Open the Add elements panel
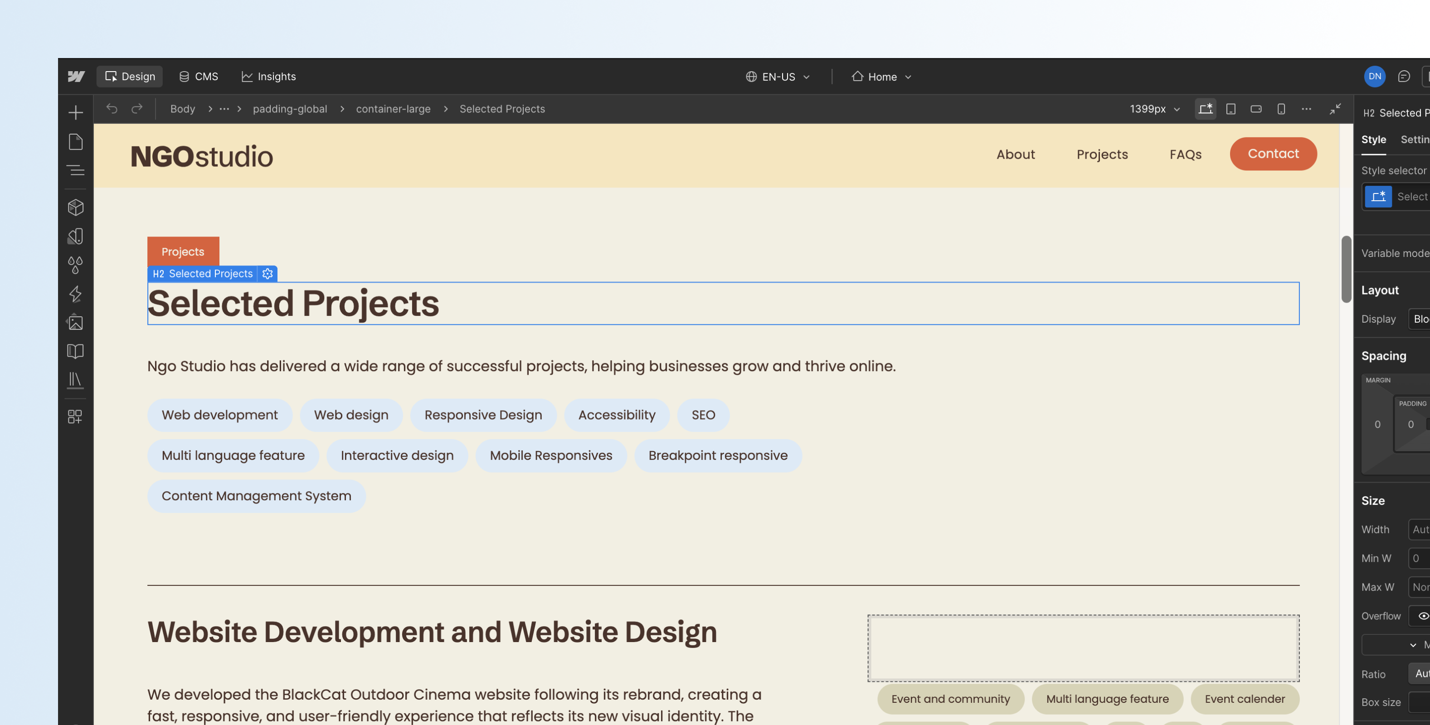 76,113
